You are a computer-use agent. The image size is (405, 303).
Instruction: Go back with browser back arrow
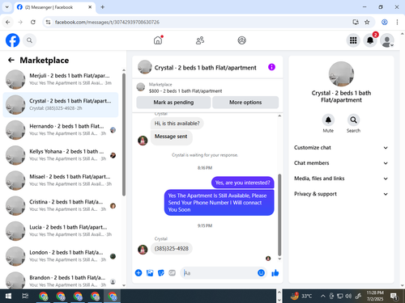point(8,22)
